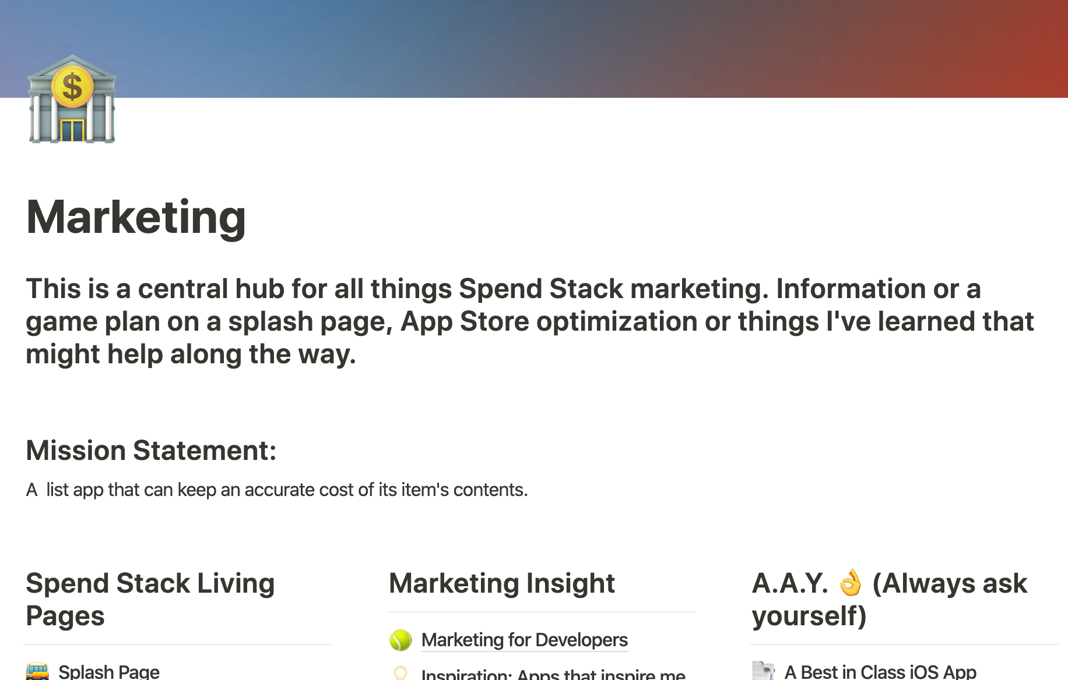Click the bank building page icon
Viewport: 1068px width, 680px height.
(72, 99)
